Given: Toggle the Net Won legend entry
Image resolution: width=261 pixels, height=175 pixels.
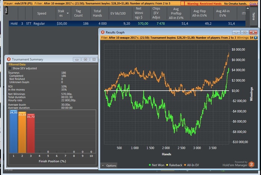Looking at the screenshot, I should click(x=157, y=165).
